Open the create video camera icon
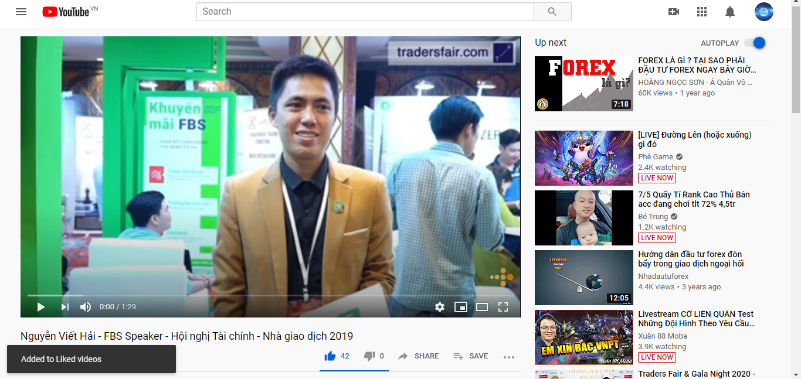The height and width of the screenshot is (379, 801). (674, 12)
